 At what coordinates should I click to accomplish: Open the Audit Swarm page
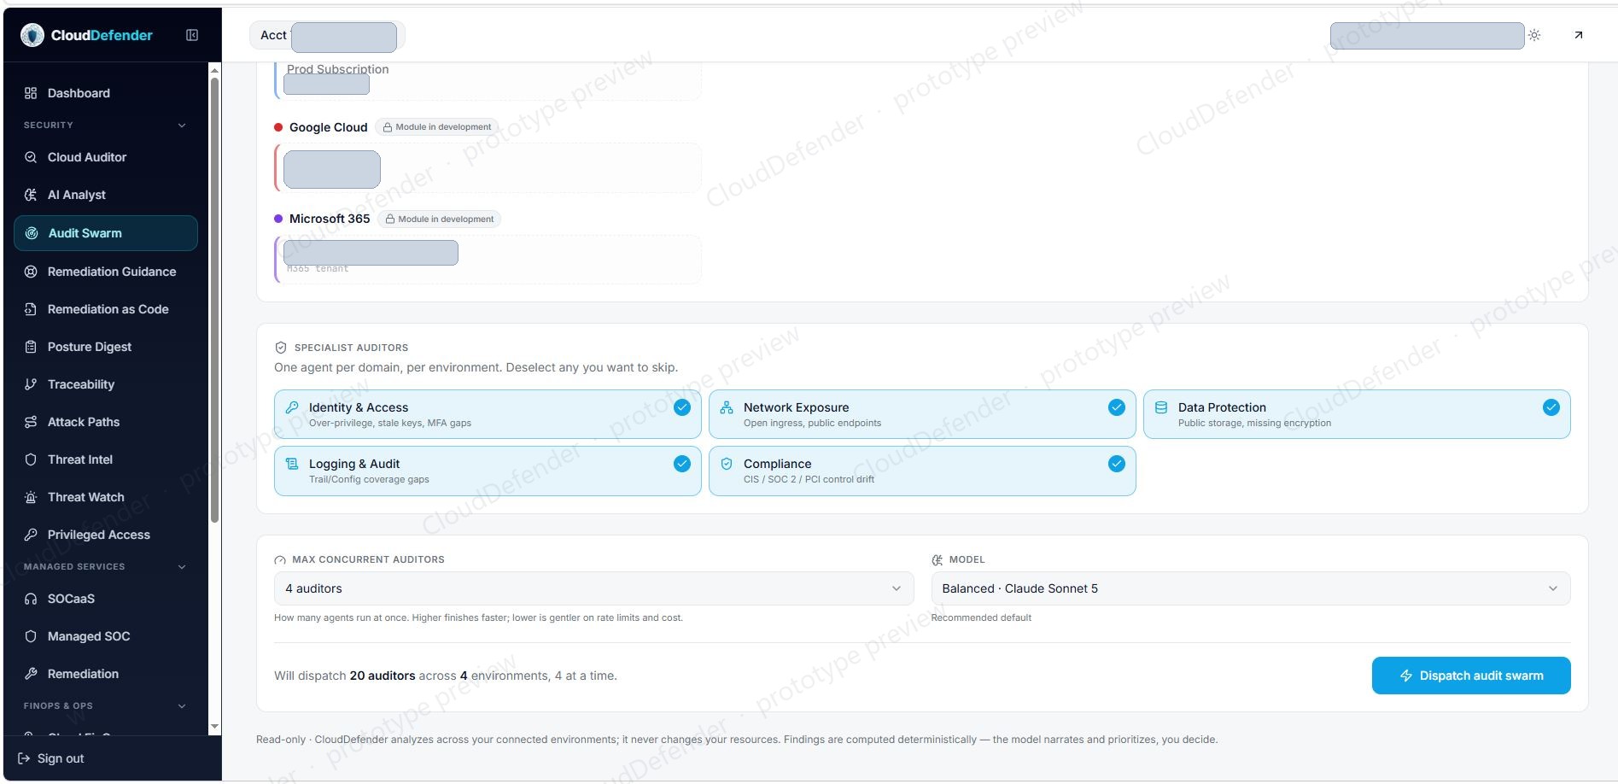pyautogui.click(x=106, y=233)
